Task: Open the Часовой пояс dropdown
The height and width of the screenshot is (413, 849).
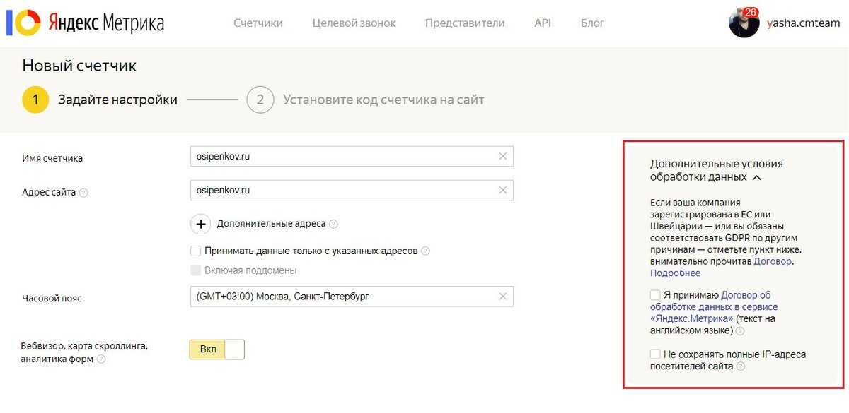Action: [352, 297]
